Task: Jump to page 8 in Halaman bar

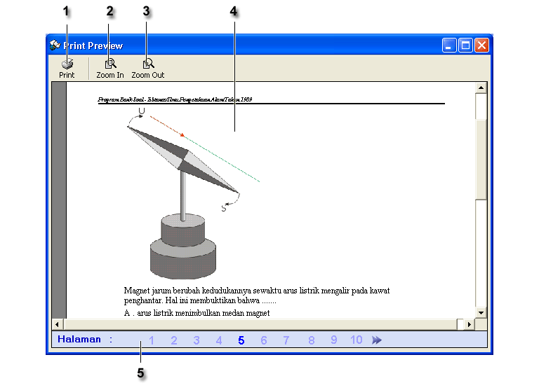Action: 312,340
